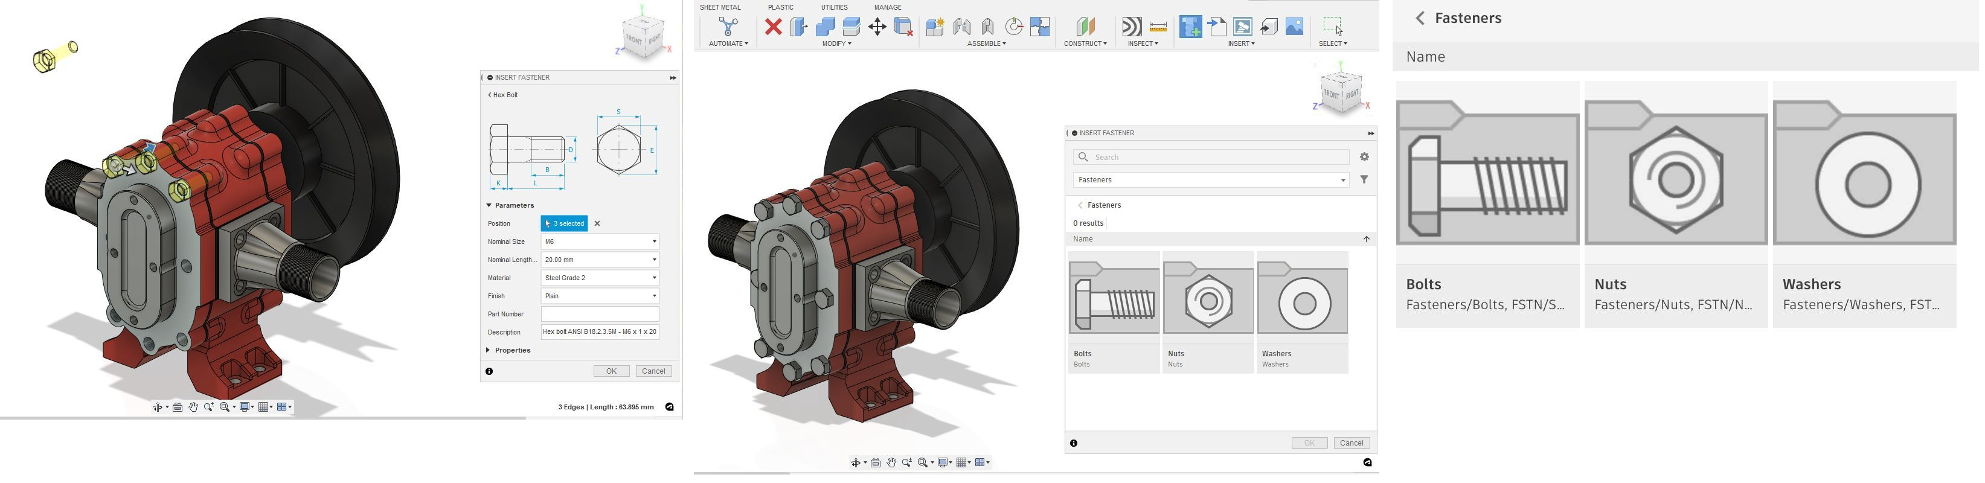Viewport: 1985px width, 483px height.
Task: Select the As-built Joint icon
Action: point(988,27)
